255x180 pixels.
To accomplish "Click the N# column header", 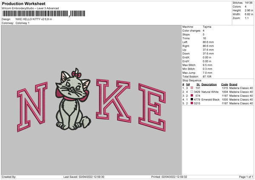I will pyautogui.click(x=188, y=84).
